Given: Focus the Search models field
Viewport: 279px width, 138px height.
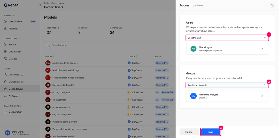Looking at the screenshot, I should coord(110,45).
